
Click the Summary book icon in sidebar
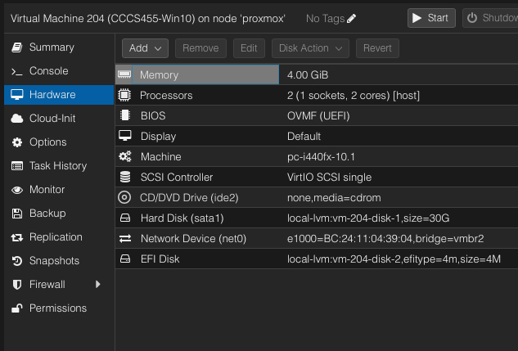[17, 47]
